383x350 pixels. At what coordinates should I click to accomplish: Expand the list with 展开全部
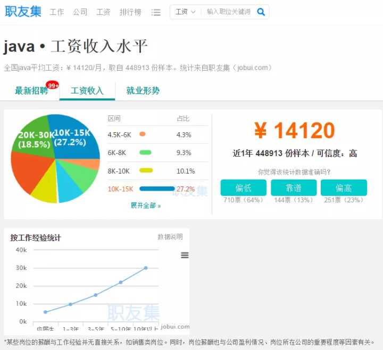(x=146, y=206)
